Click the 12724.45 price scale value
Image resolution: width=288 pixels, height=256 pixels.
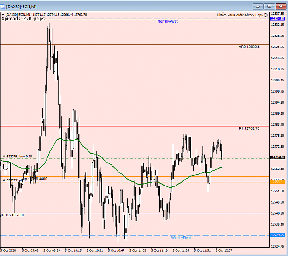pos(277,246)
